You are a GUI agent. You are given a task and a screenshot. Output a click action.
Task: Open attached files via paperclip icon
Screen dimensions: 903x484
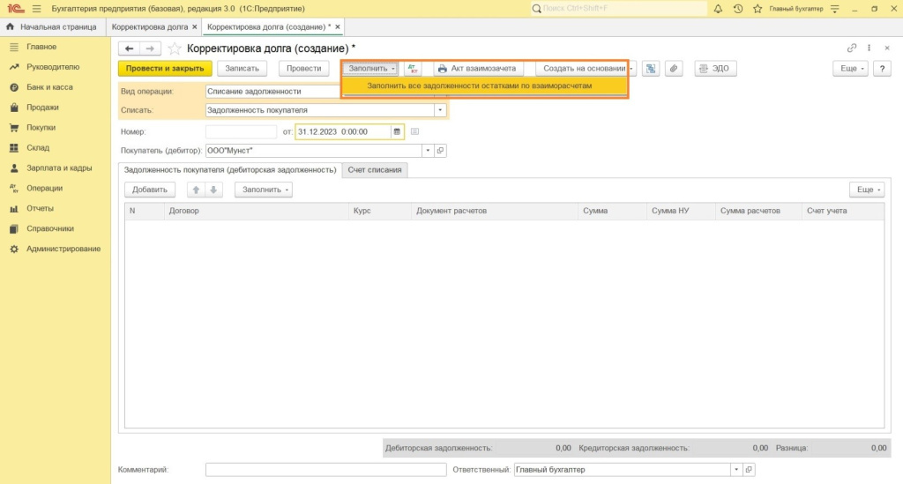[x=673, y=69]
